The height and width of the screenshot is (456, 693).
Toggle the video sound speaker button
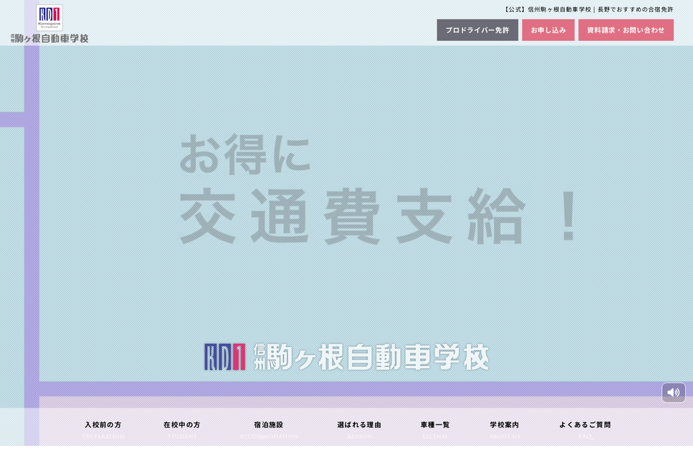click(673, 392)
